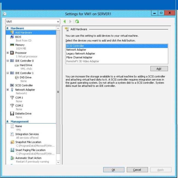
Task: Collapse the IDE Controller 0 node
Action: pos(8,61)
